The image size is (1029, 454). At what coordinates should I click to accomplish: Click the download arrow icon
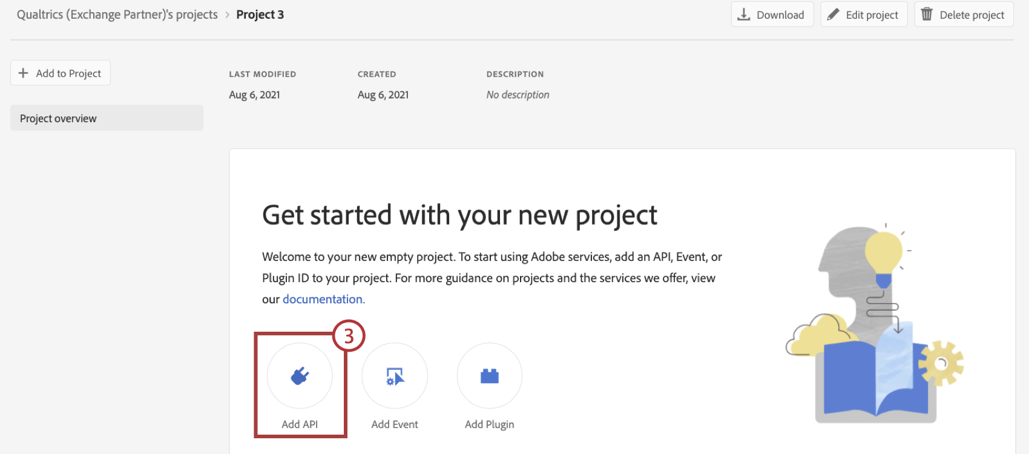744,15
